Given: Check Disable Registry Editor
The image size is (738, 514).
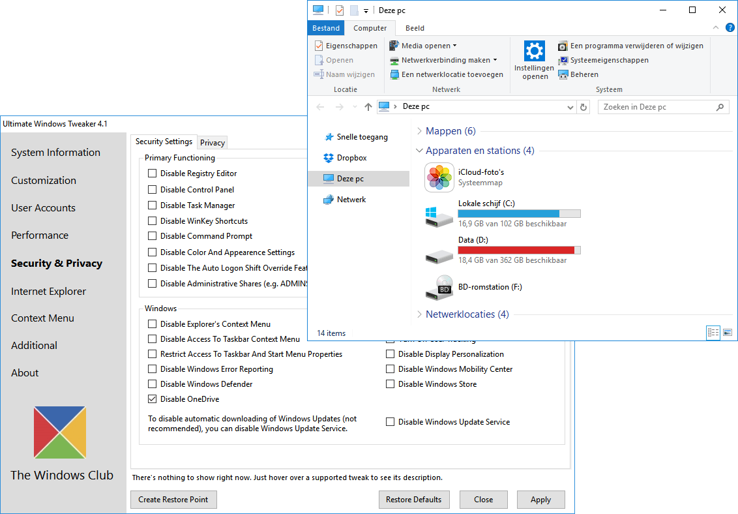Looking at the screenshot, I should click(x=152, y=174).
